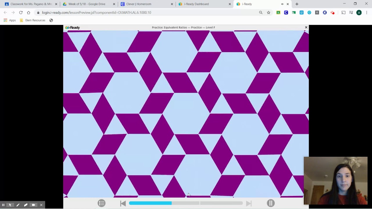Image resolution: width=372 pixels, height=209 pixels.
Task: Open the blue Trello-style extension icon
Action: [x=302, y=12]
